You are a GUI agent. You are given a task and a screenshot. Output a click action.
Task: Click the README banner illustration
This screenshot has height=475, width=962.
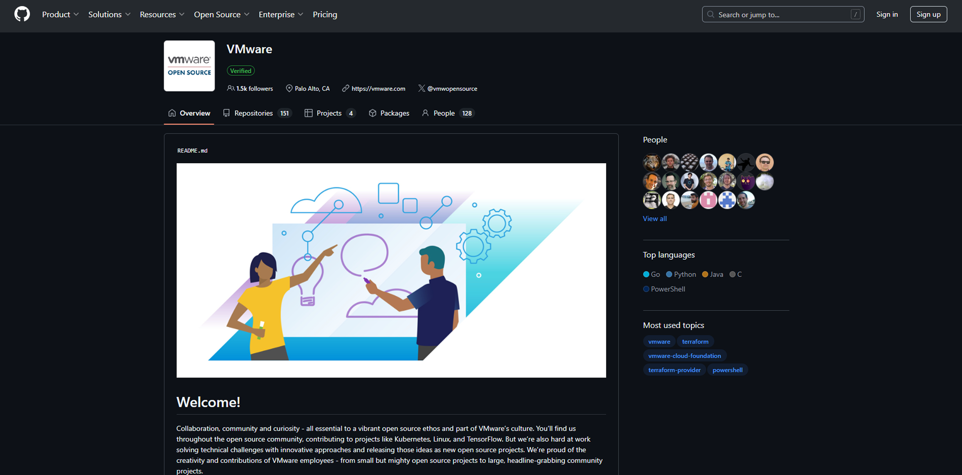coord(391,270)
